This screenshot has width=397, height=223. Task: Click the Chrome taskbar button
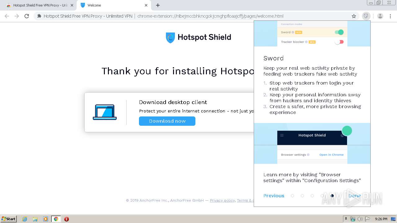(x=56, y=219)
